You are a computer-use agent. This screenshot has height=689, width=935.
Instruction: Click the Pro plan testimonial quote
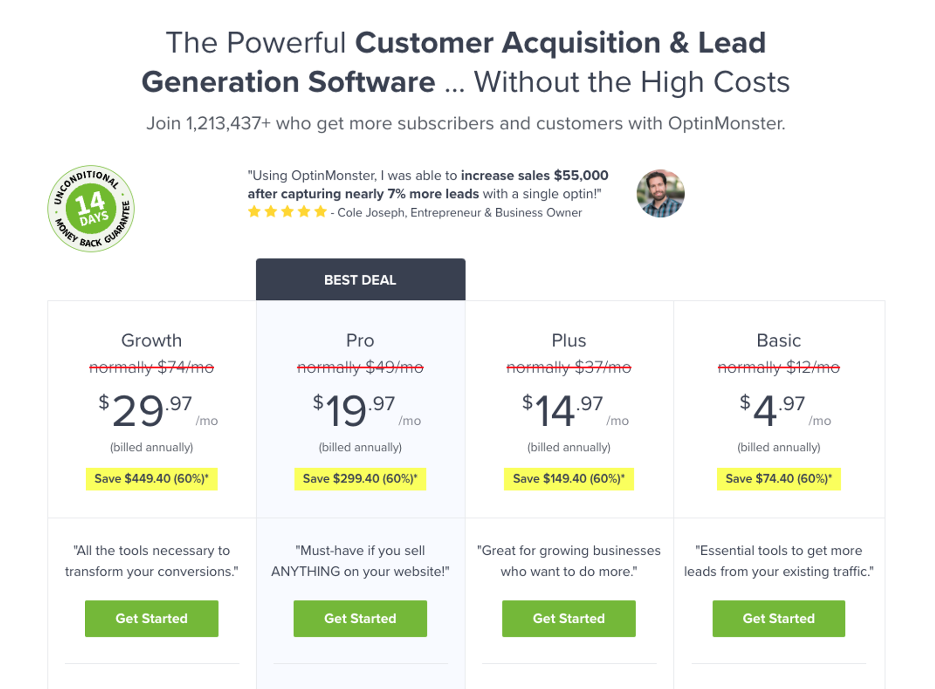(360, 561)
